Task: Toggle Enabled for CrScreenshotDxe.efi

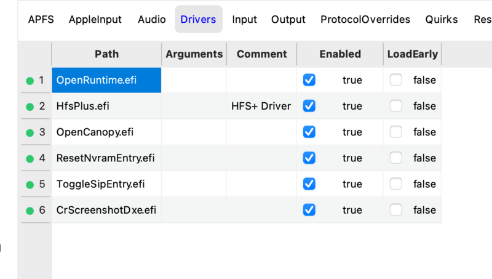Action: [x=309, y=210]
